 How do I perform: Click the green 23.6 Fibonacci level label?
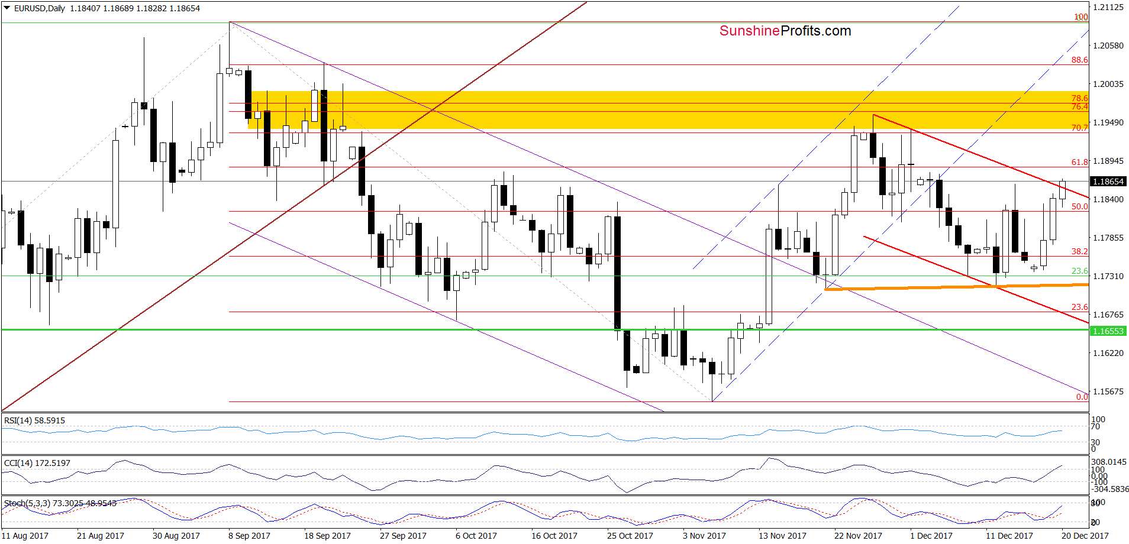[x=1080, y=271]
